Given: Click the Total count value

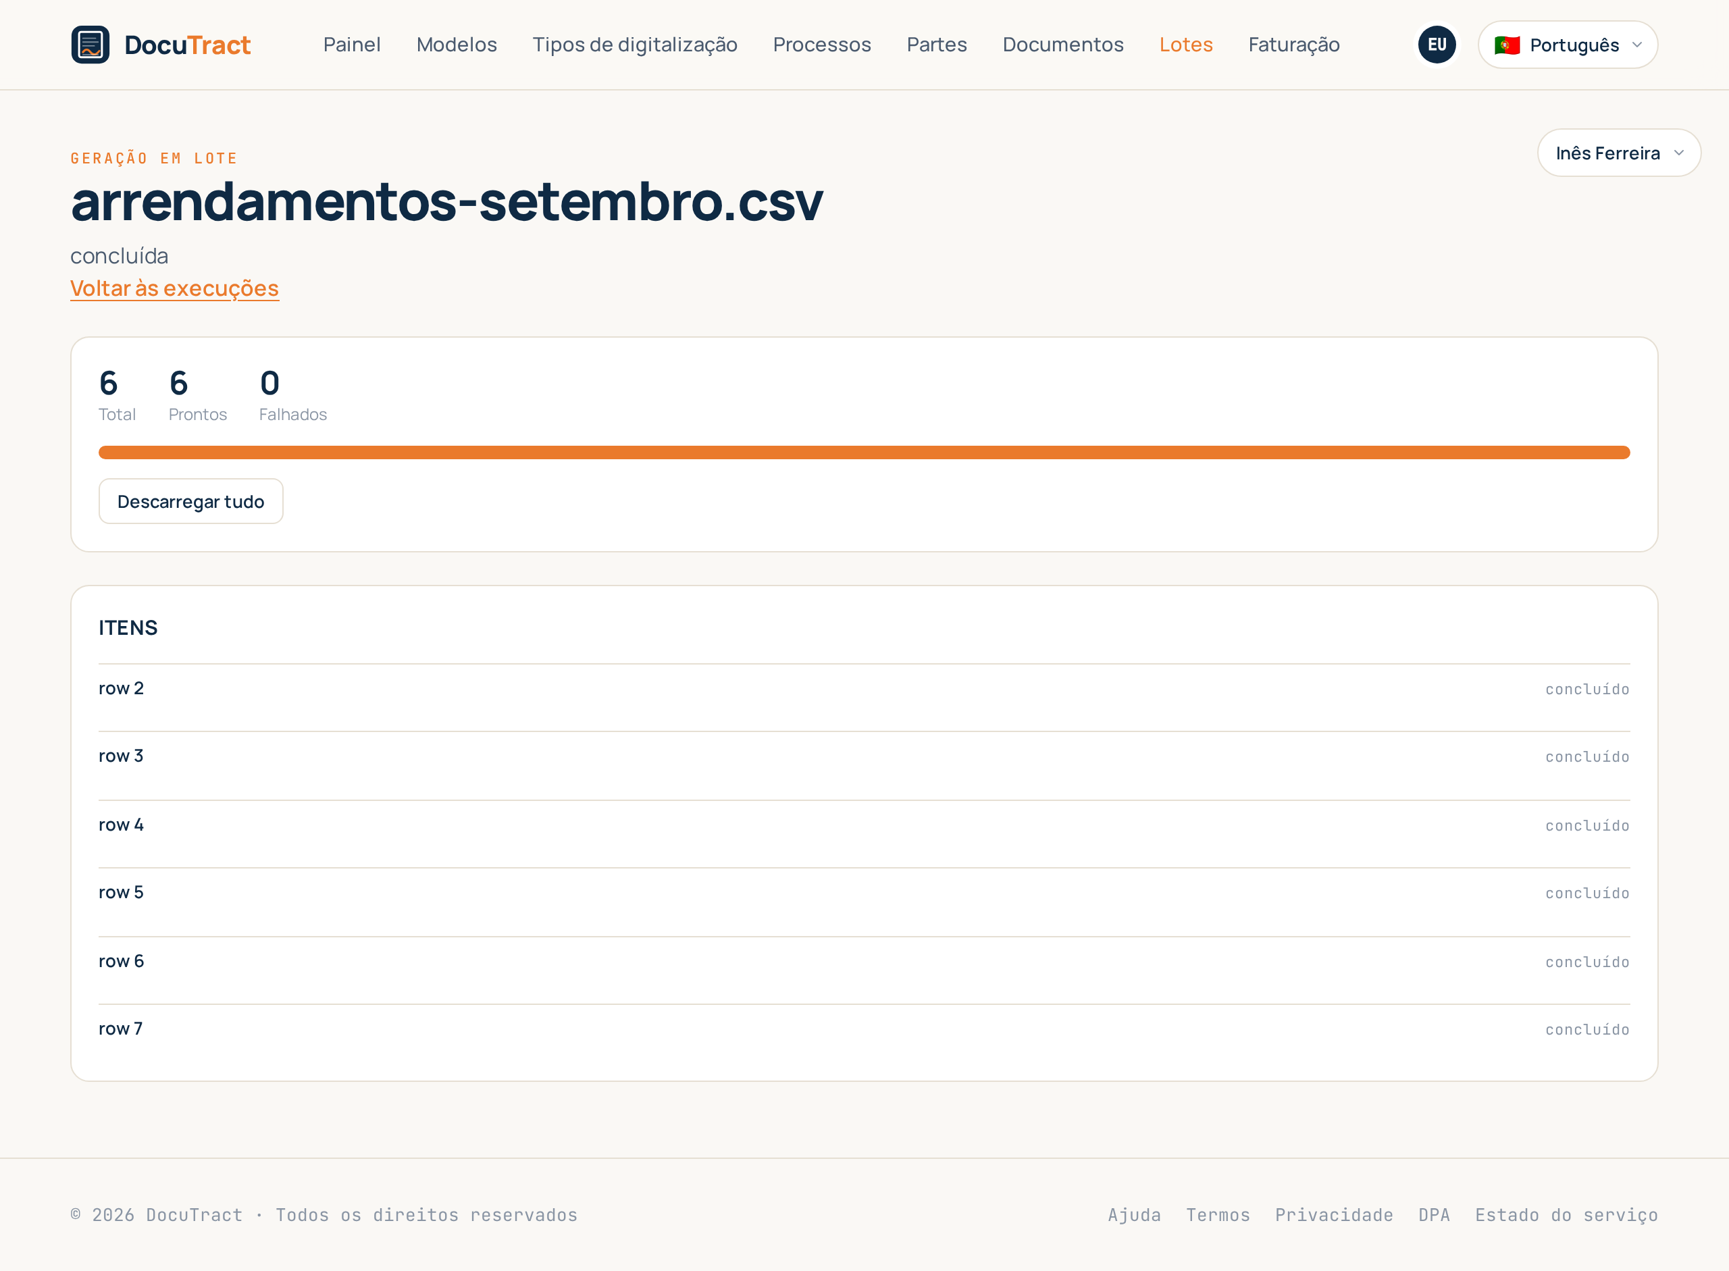Looking at the screenshot, I should click(x=109, y=382).
